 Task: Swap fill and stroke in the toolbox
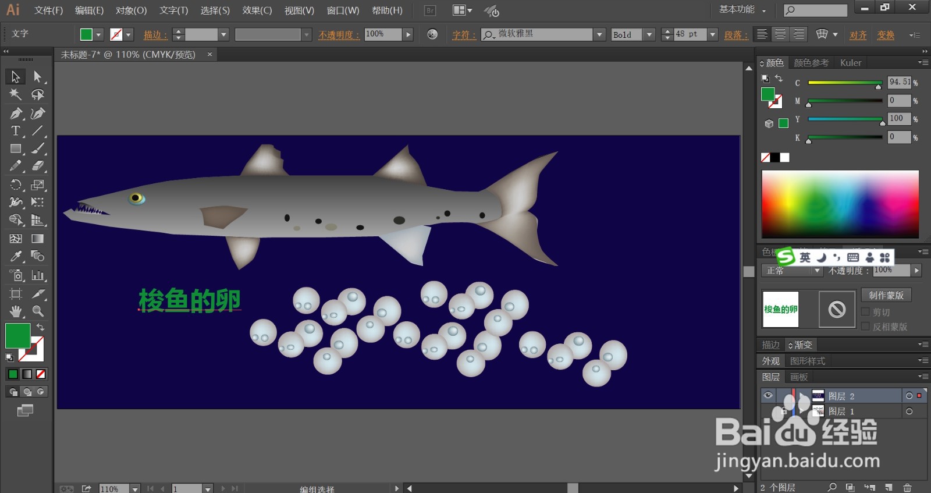[x=40, y=327]
